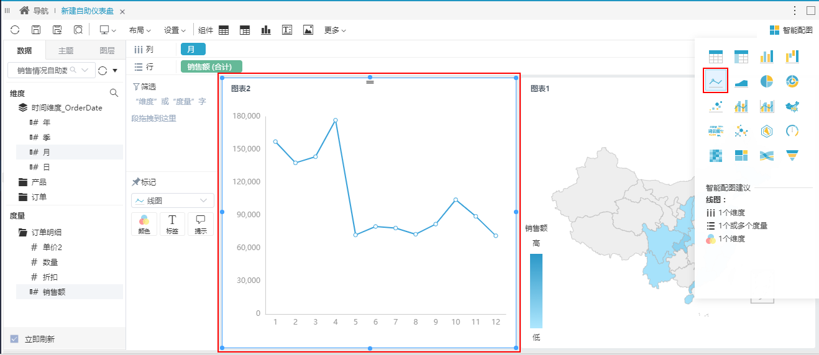Choose the scatter chart type
Viewport: 819px width, 355px height.
716,106
